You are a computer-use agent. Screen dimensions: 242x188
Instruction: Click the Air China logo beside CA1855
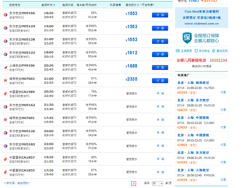pos(6,172)
